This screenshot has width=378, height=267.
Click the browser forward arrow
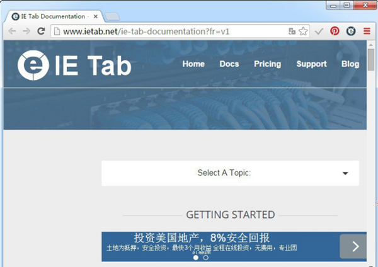[x=26, y=31]
